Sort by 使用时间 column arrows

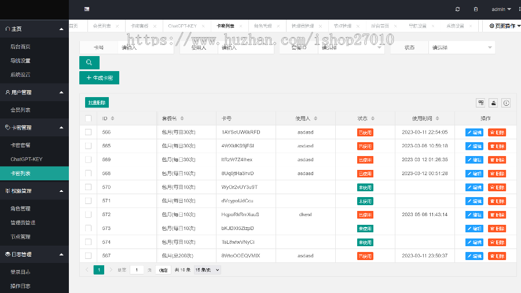click(437, 118)
